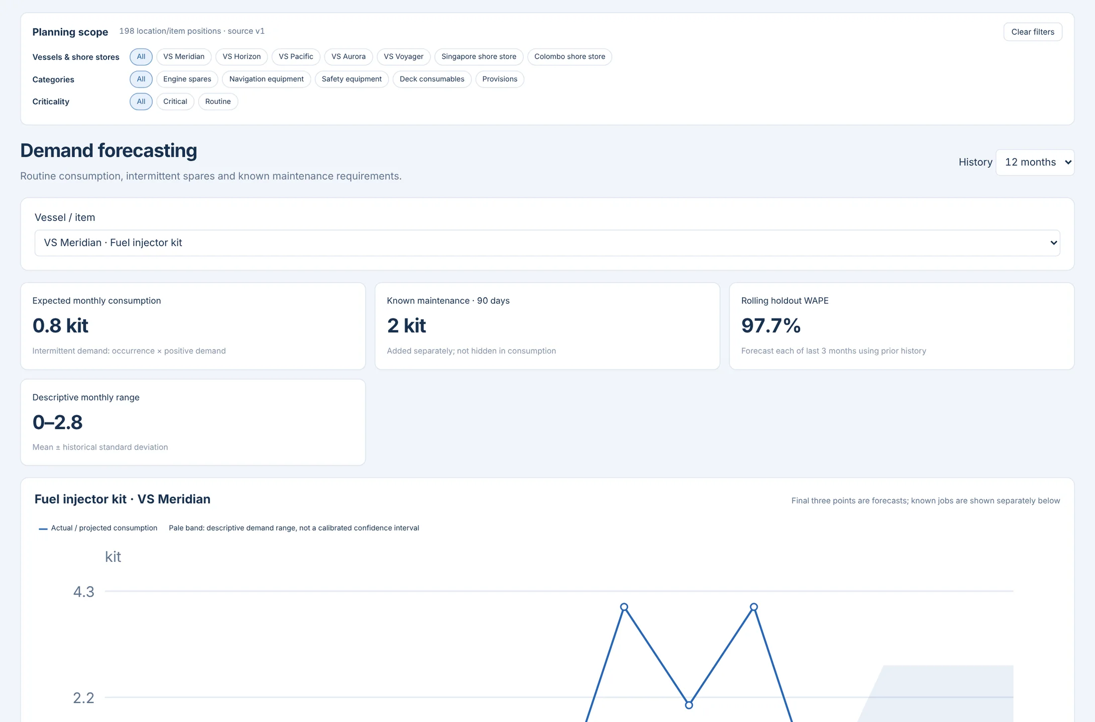This screenshot has width=1095, height=722.
Task: Click the 4.3 y-axis label
Action: [x=84, y=592]
